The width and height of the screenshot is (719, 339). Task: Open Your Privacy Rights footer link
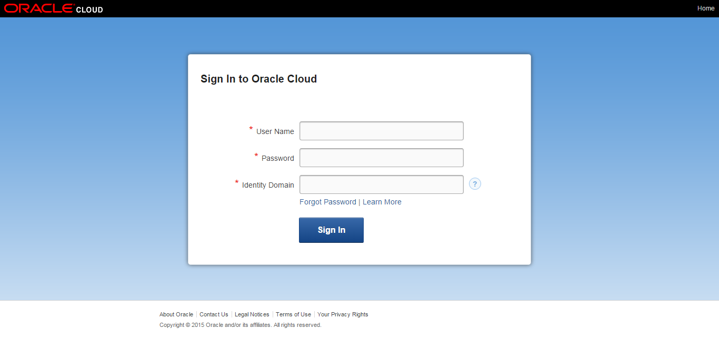343,314
